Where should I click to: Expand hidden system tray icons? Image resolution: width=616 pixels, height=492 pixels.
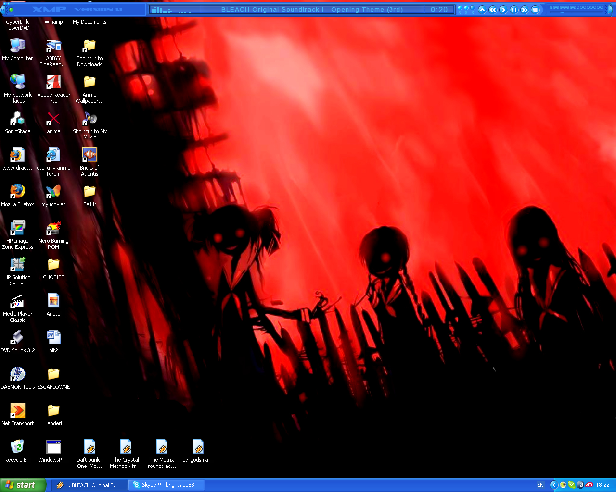click(554, 485)
